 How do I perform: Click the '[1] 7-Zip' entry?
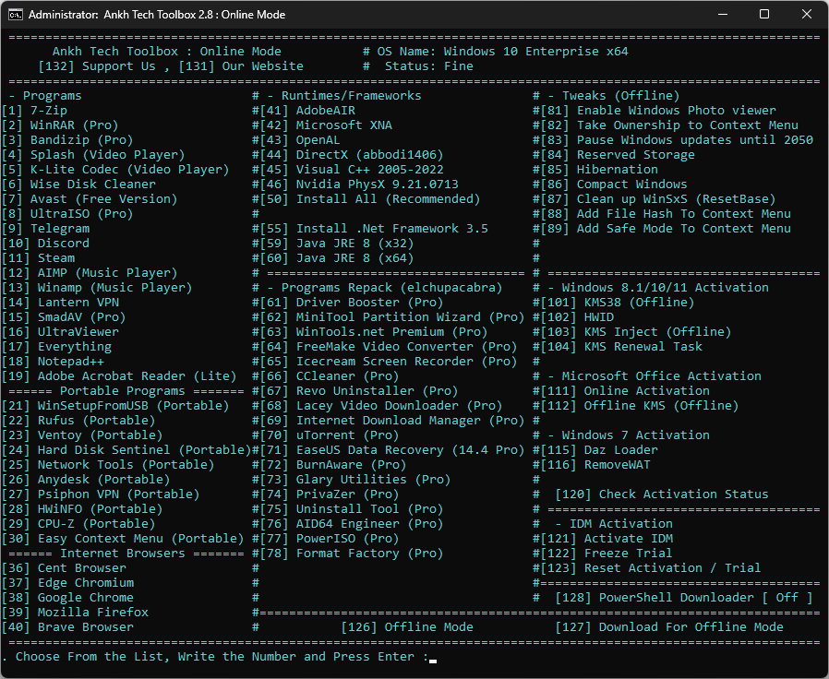tap(34, 111)
